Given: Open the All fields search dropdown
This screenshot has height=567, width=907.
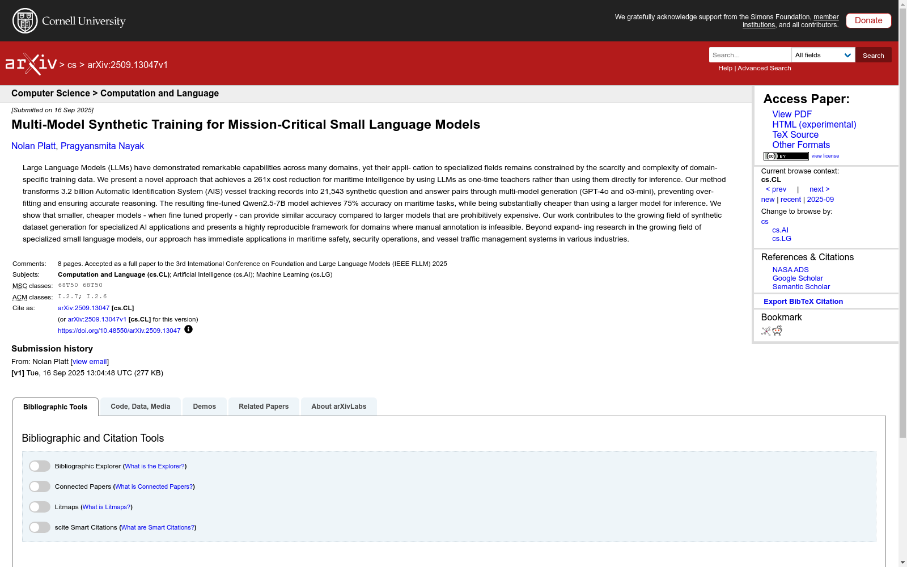Looking at the screenshot, I should tap(823, 55).
